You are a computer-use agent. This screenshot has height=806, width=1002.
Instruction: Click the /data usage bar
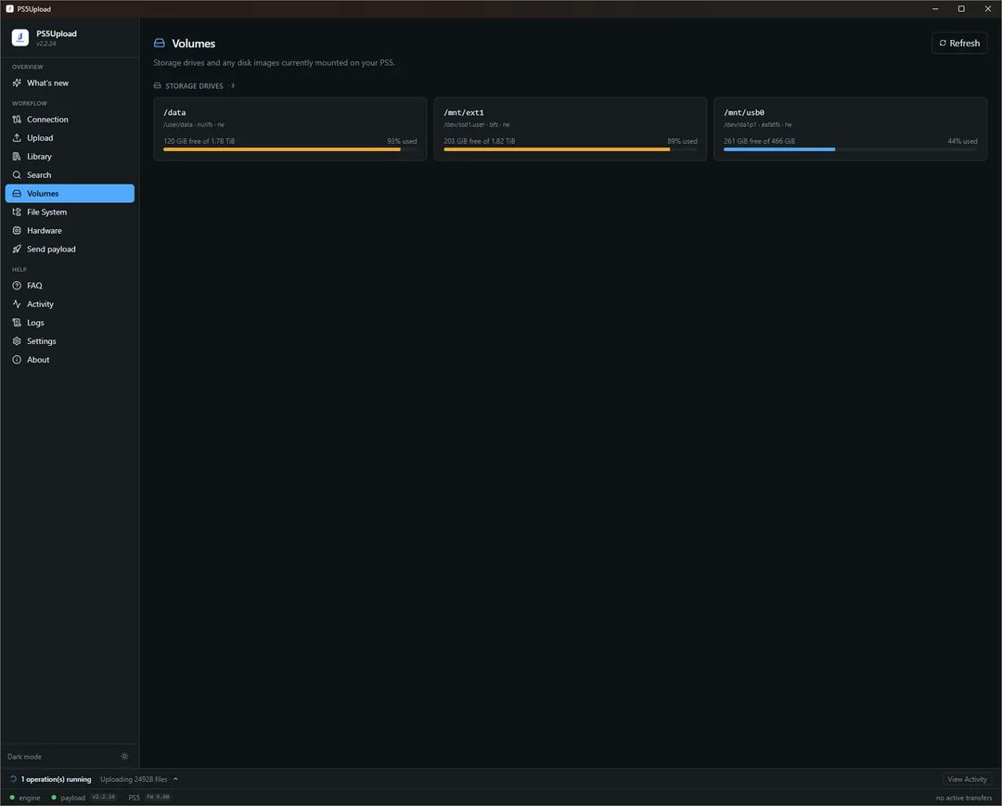tap(290, 149)
